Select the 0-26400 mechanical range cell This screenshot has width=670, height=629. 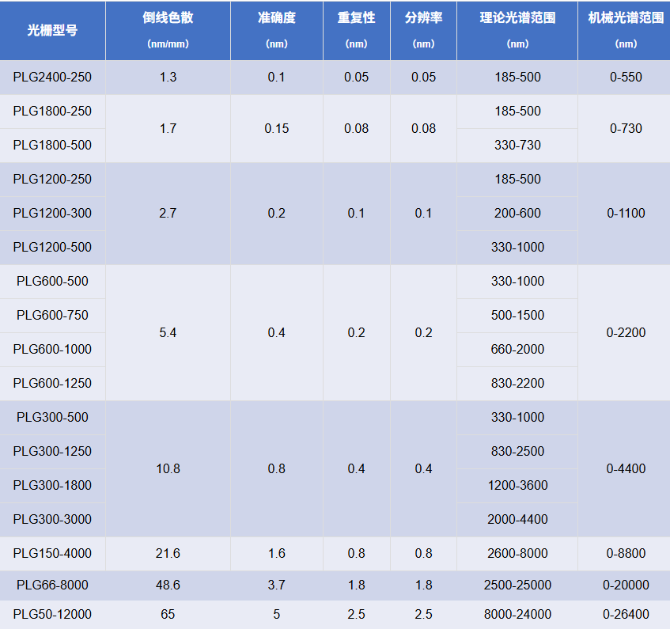[626, 615]
